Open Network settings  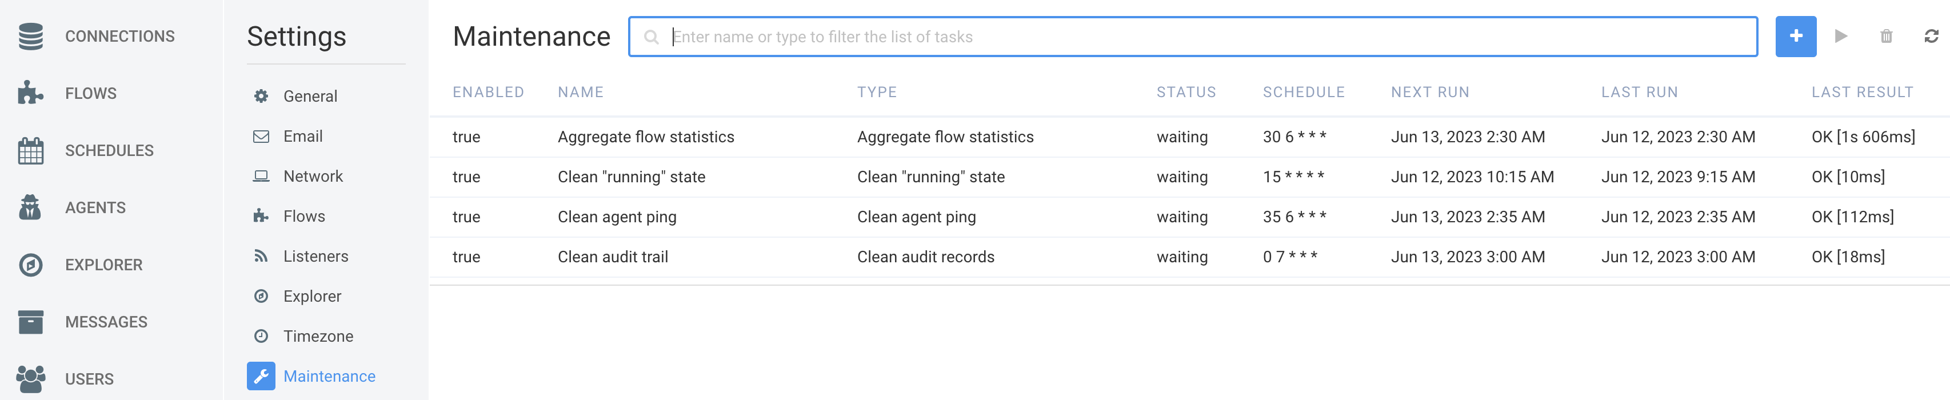pyautogui.click(x=313, y=176)
